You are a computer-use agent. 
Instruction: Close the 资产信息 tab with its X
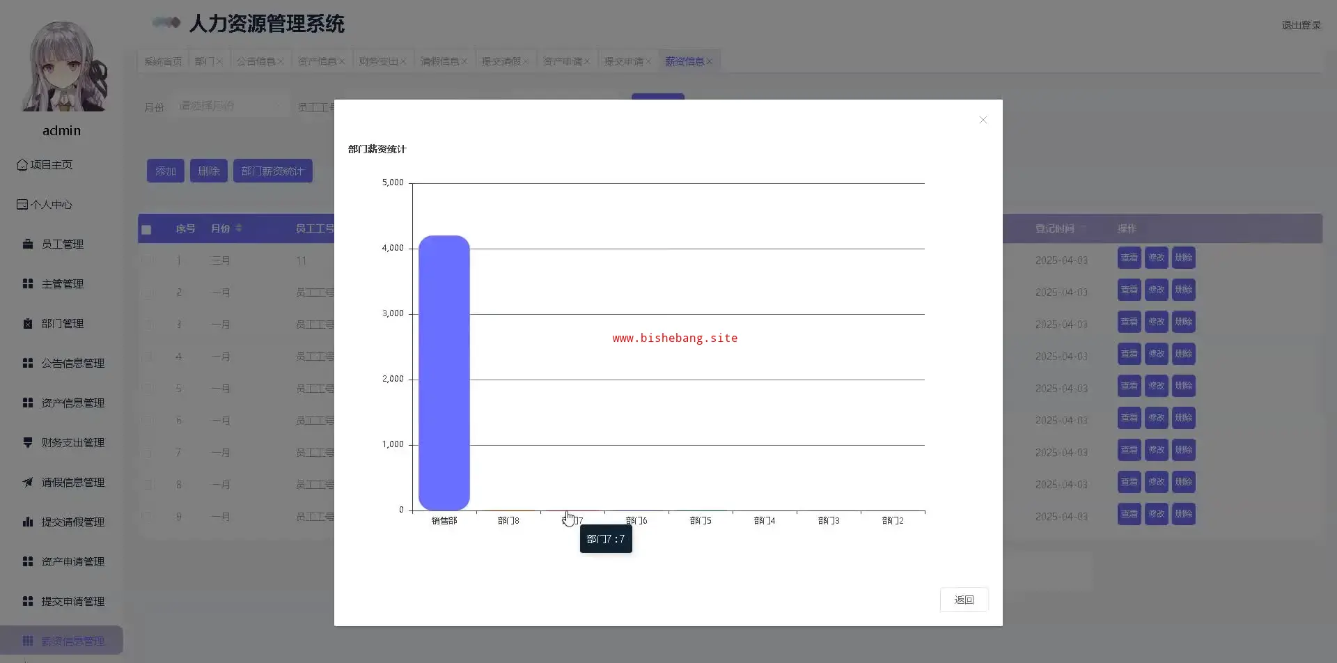coord(342,62)
